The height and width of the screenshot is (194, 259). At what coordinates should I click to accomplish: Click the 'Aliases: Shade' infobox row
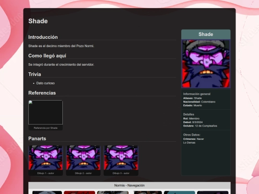coord(192,98)
